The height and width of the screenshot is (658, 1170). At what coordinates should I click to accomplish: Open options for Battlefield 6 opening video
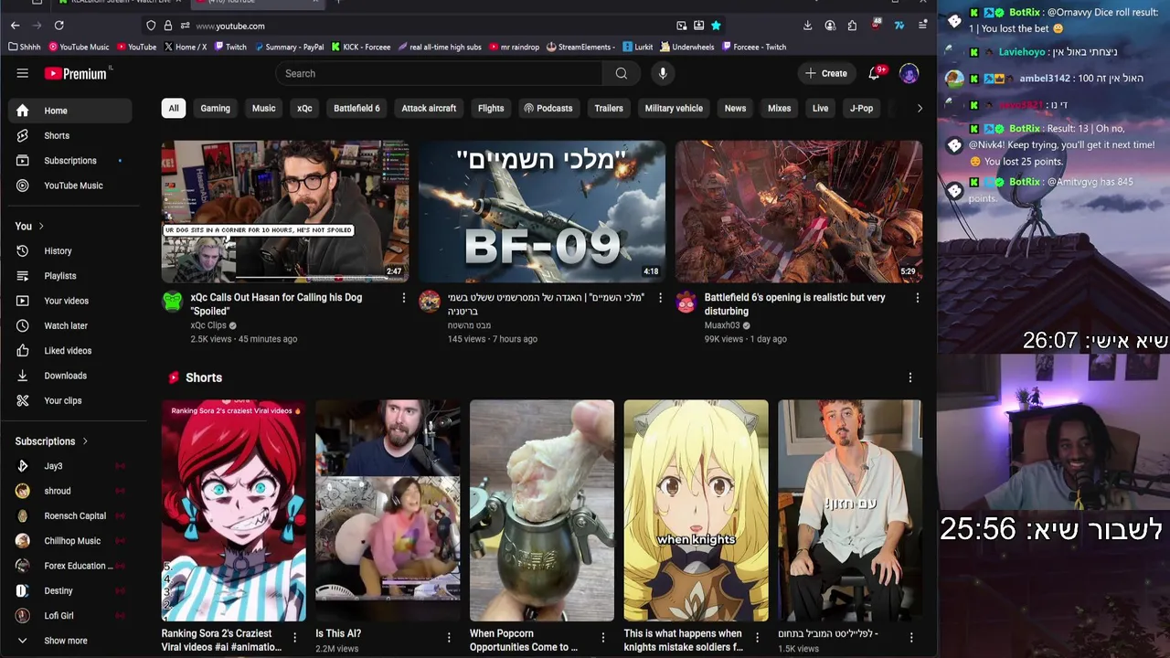pyautogui.click(x=918, y=298)
